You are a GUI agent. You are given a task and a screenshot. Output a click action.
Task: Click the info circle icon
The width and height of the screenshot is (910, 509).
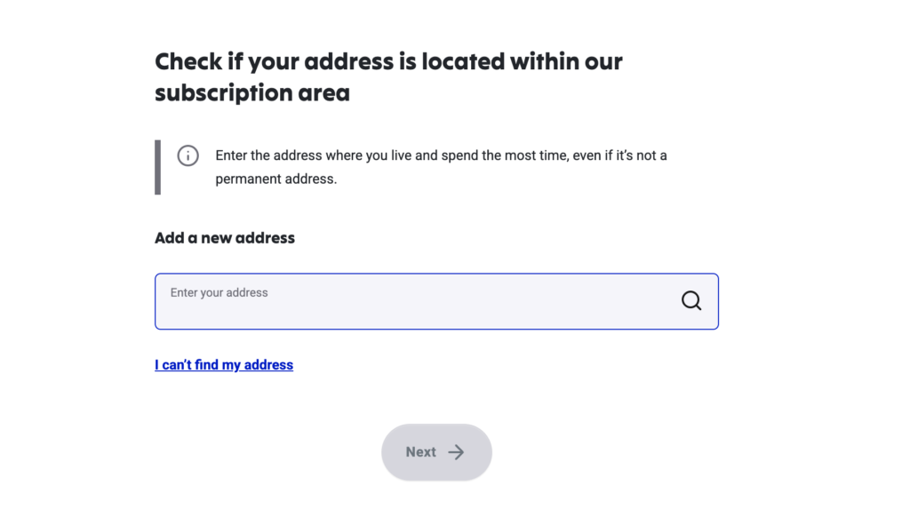pos(188,155)
